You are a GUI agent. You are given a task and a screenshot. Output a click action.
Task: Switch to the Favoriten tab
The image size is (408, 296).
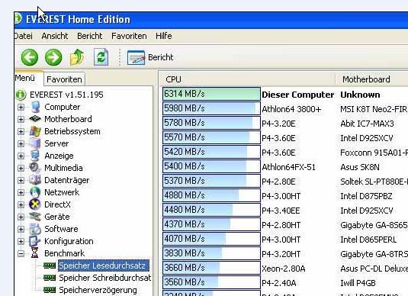pyautogui.click(x=64, y=79)
